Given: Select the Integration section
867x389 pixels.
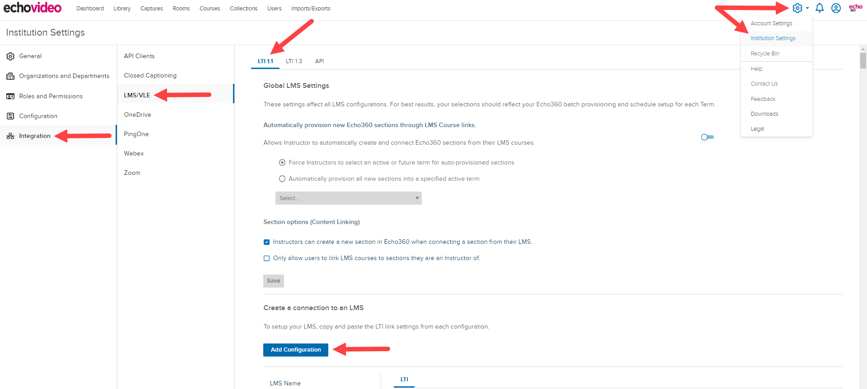Looking at the screenshot, I should coord(58,136).
